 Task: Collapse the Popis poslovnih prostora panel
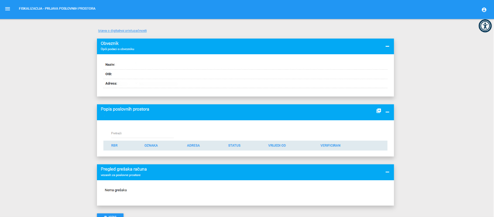387,112
